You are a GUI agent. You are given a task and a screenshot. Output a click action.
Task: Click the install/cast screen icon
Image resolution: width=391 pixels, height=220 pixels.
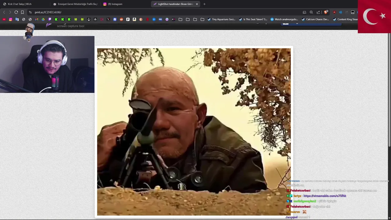click(x=304, y=12)
